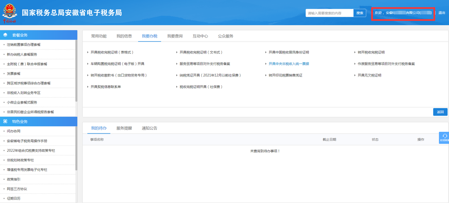449x203 pixels.
Task: Open 服务贸易等项目对外支付税务备案
Action: click(x=205, y=64)
